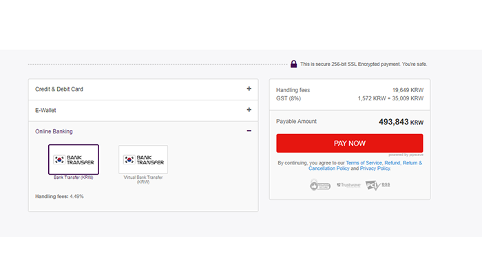
Task: Open Terms of Service link
Action: pos(364,163)
